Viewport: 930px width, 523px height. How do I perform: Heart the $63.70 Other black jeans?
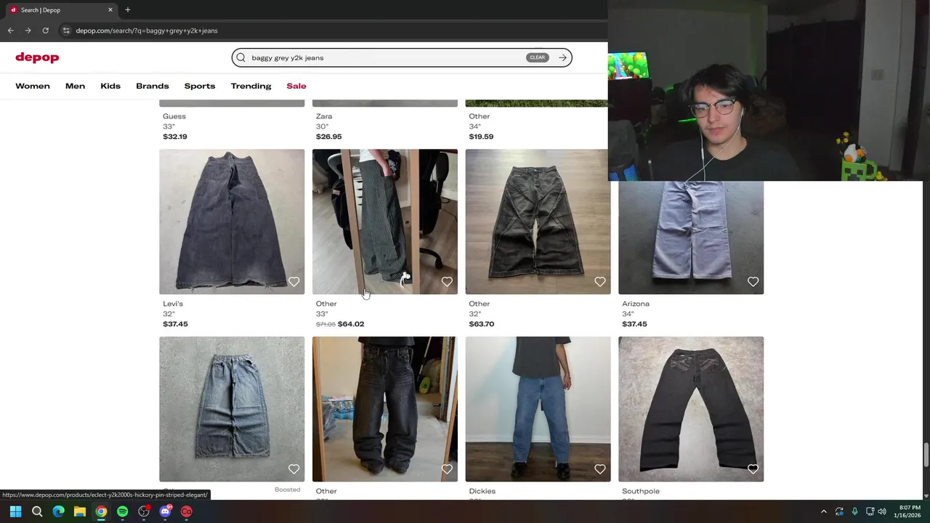pyautogui.click(x=600, y=282)
